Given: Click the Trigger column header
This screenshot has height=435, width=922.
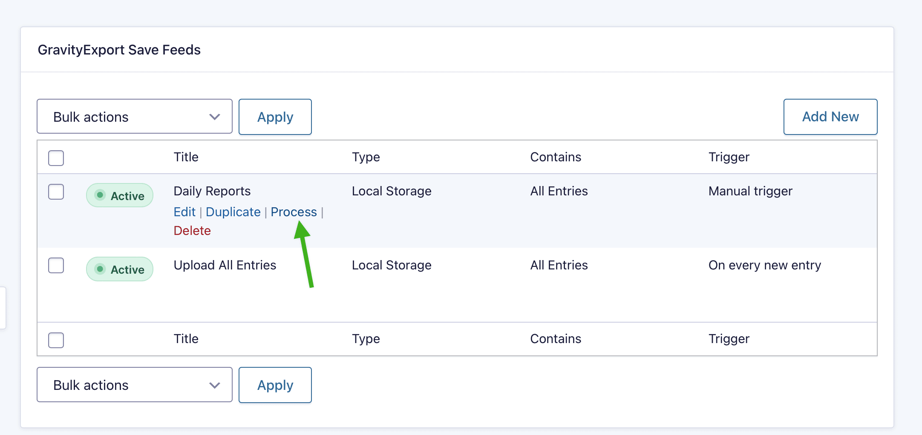Looking at the screenshot, I should click(729, 157).
